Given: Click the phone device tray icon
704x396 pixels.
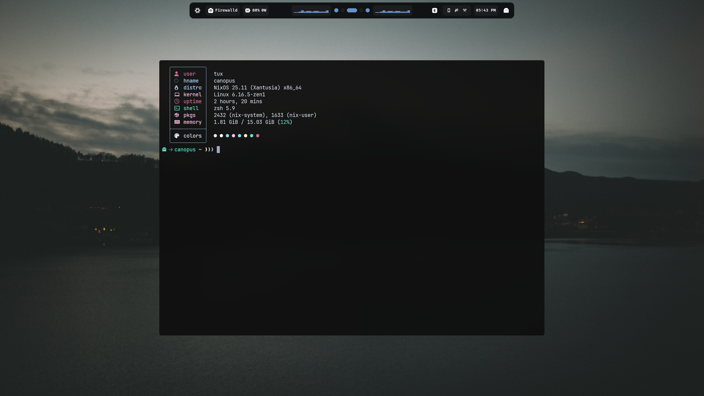Looking at the screenshot, I should pos(449,10).
